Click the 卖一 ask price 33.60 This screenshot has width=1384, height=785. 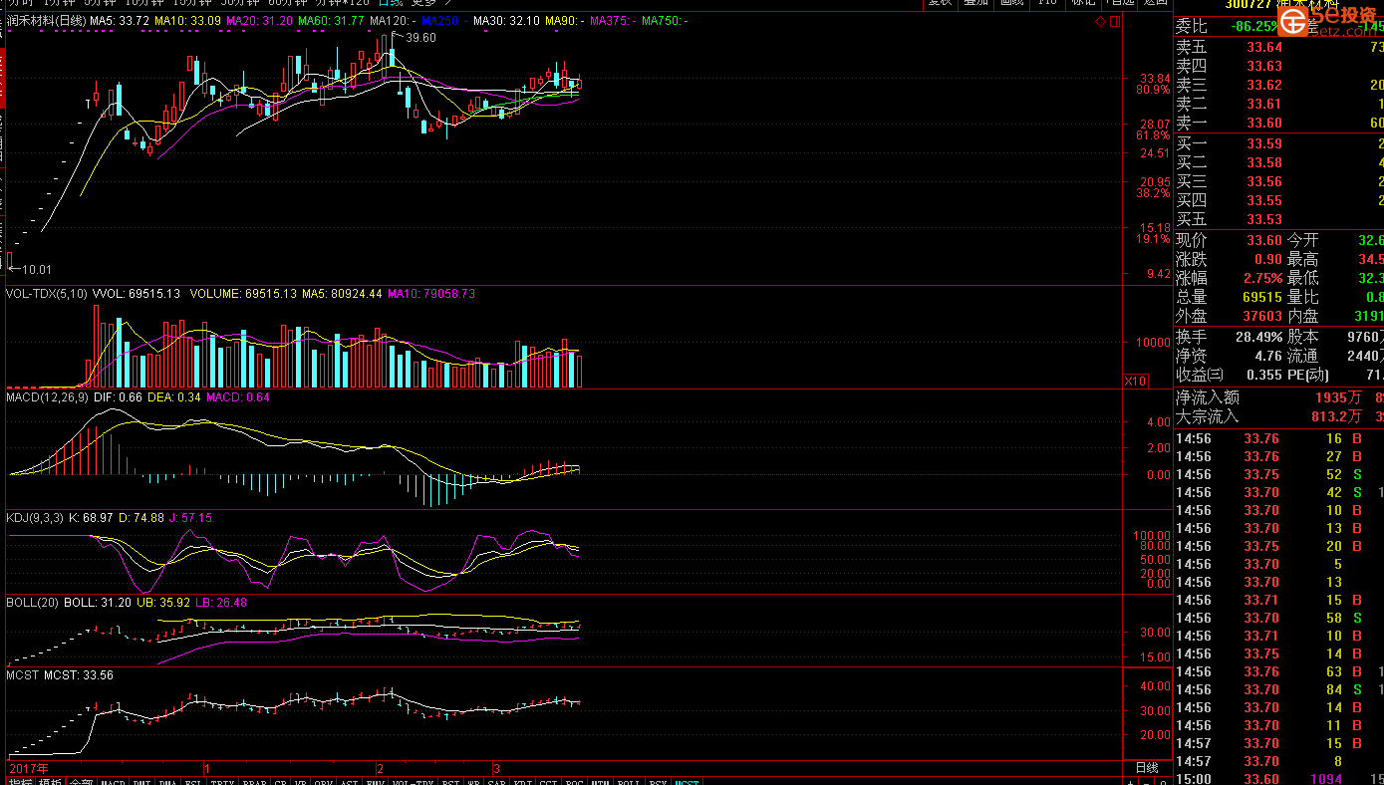(1264, 123)
